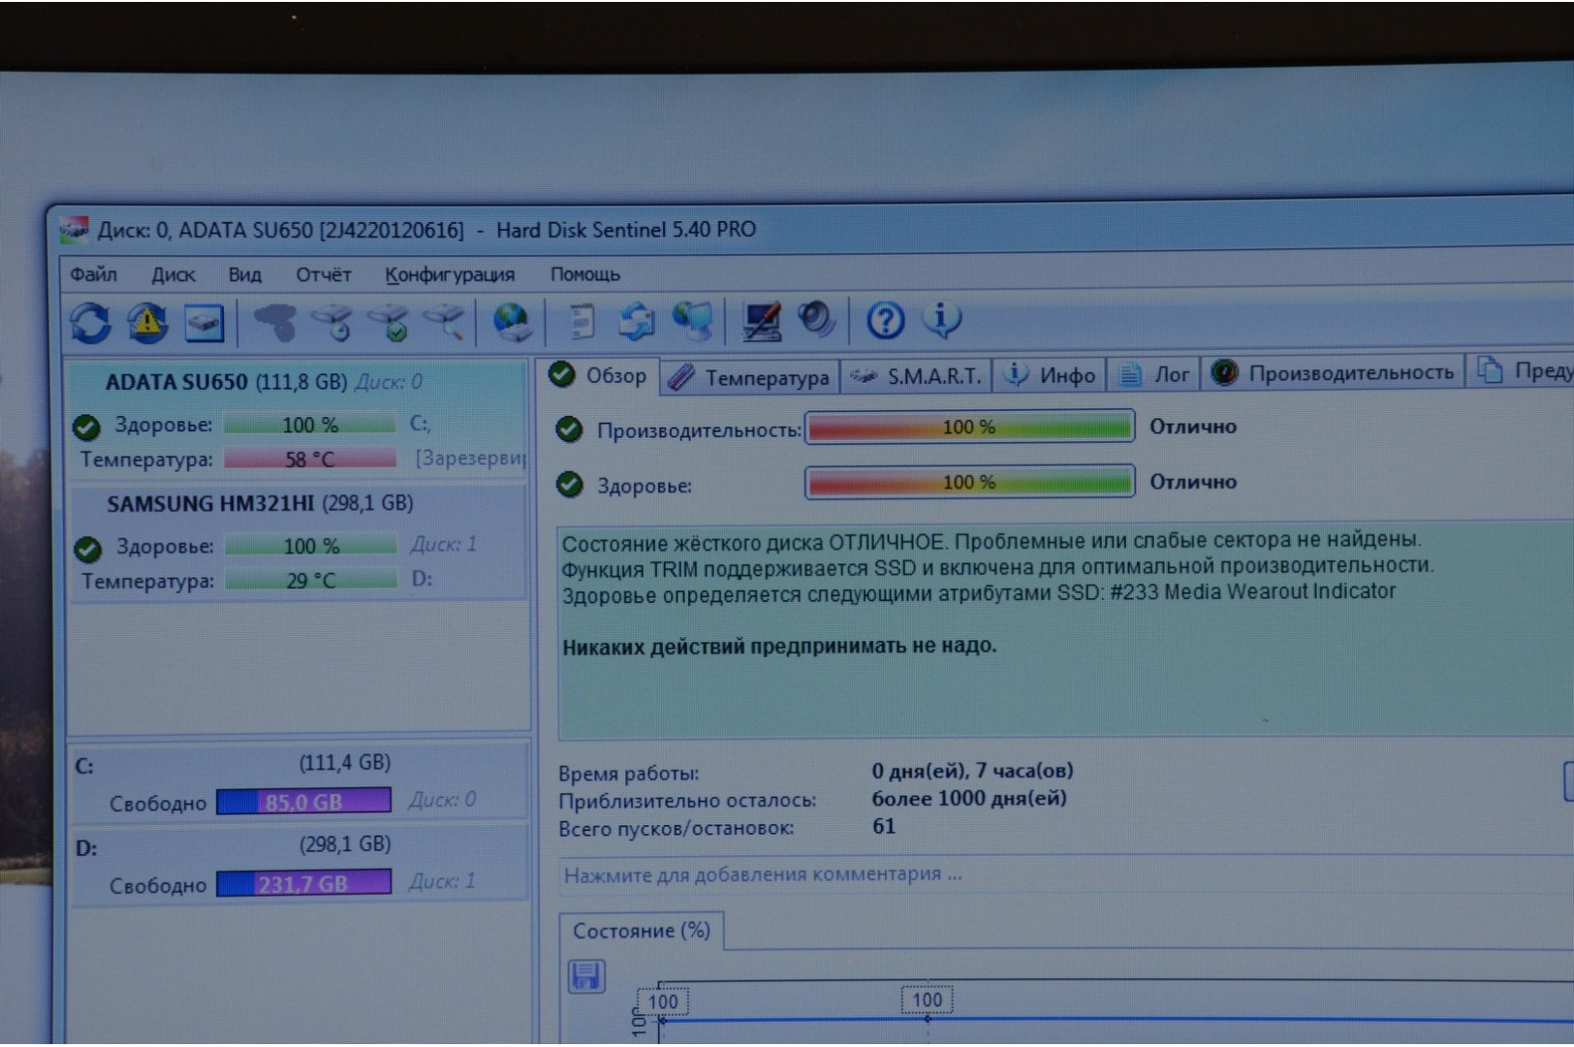
Task: Switch to the Температура tab
Action: coord(749,377)
